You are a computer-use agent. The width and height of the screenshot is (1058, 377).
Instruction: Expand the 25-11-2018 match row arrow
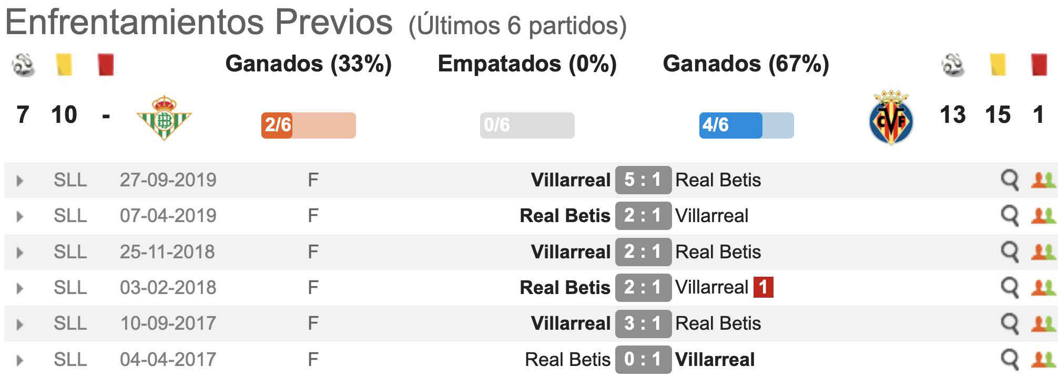coord(20,253)
